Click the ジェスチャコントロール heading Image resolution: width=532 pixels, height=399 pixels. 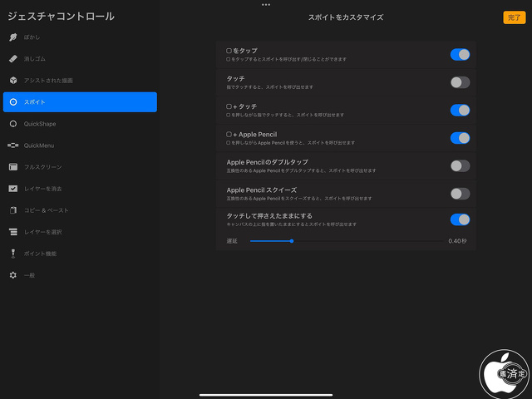point(61,17)
